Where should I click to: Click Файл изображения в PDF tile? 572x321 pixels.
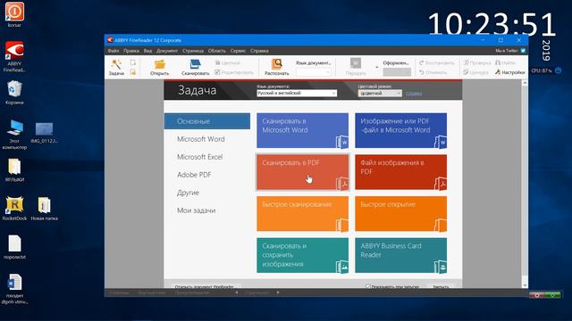pyautogui.click(x=401, y=172)
